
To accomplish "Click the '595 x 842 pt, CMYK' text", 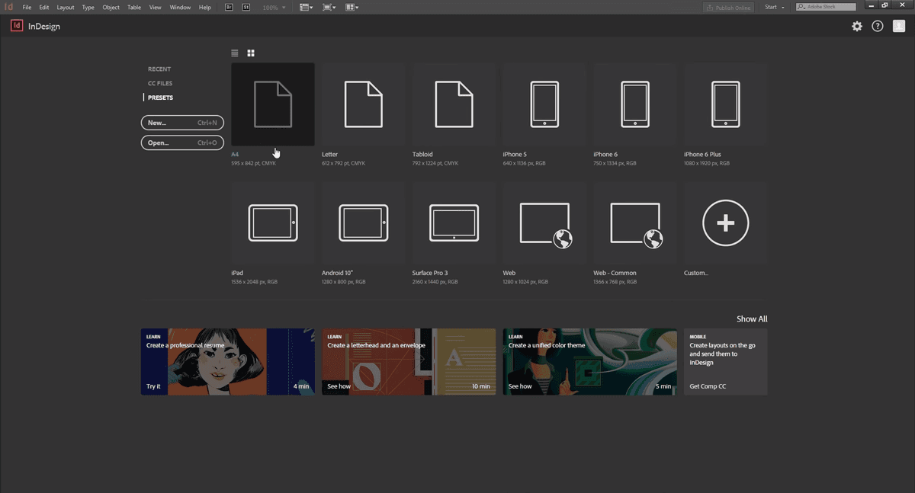I will (254, 163).
